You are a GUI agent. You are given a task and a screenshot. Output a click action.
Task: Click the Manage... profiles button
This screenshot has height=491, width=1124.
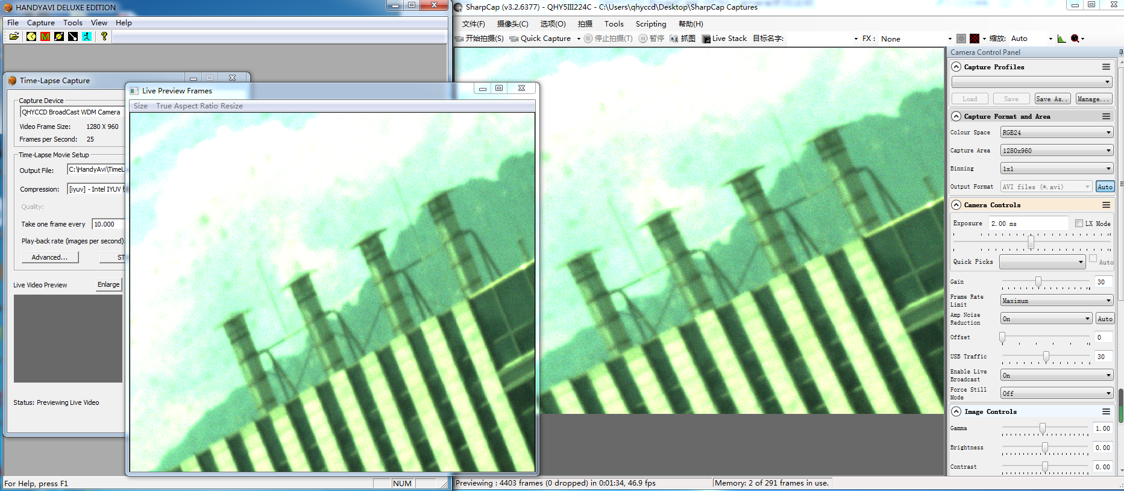pos(1093,99)
